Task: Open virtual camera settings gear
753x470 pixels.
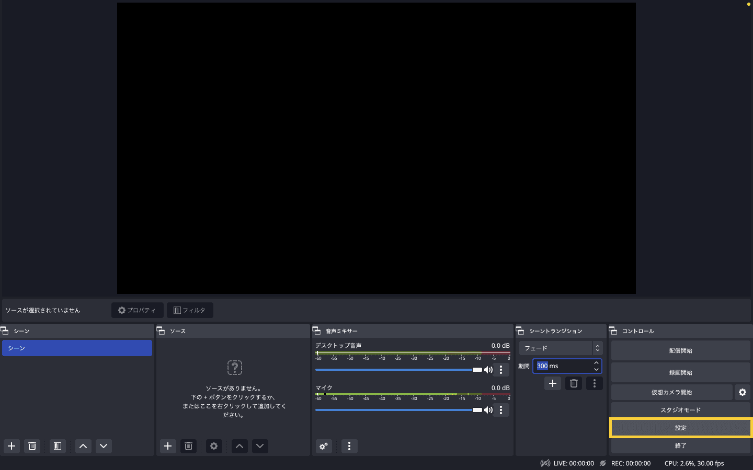Action: click(x=743, y=392)
